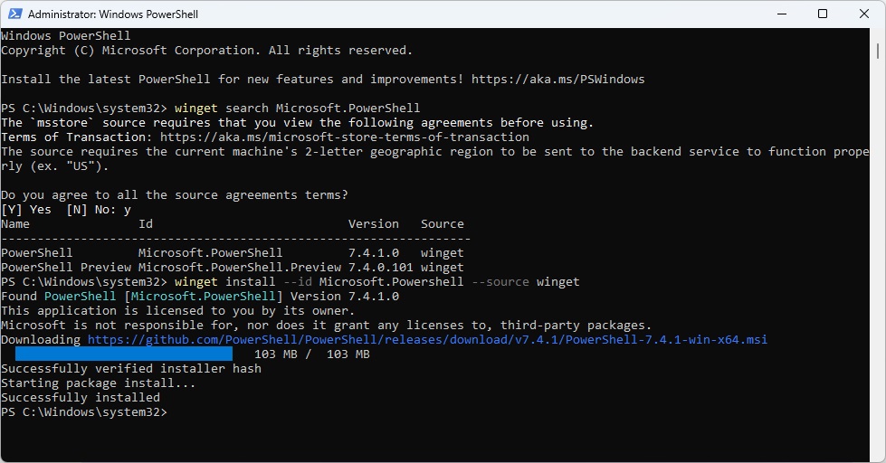Click 'Do you agree to all the source agreements terms?'
This screenshot has height=463, width=886.
tap(175, 194)
